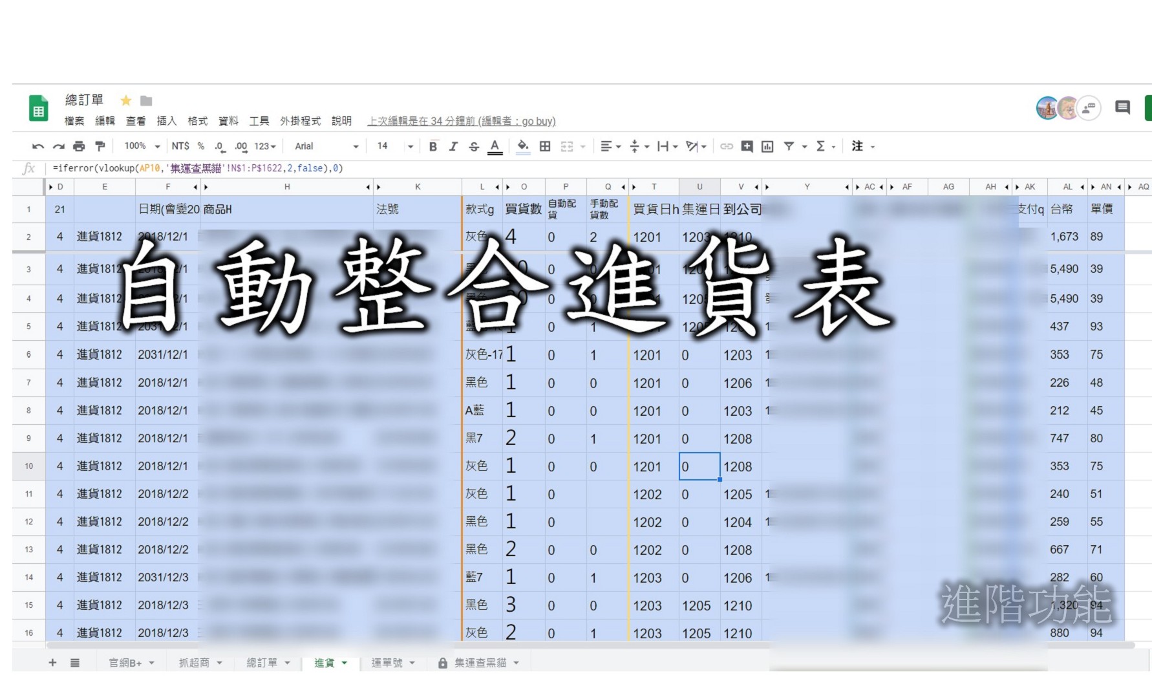Insert a comment
The image size is (1152, 679).
pyautogui.click(x=747, y=146)
